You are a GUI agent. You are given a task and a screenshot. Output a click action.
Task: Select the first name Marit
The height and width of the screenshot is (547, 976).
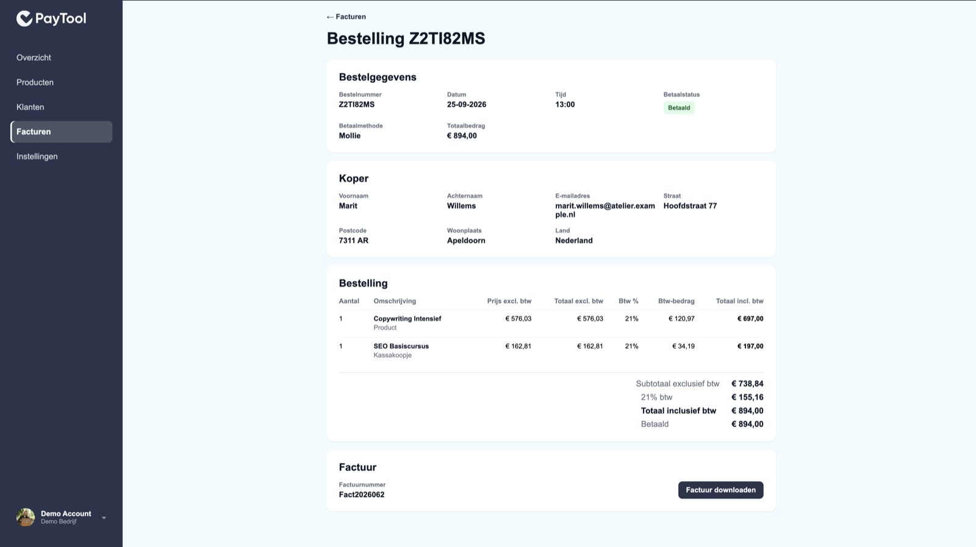[x=348, y=206]
